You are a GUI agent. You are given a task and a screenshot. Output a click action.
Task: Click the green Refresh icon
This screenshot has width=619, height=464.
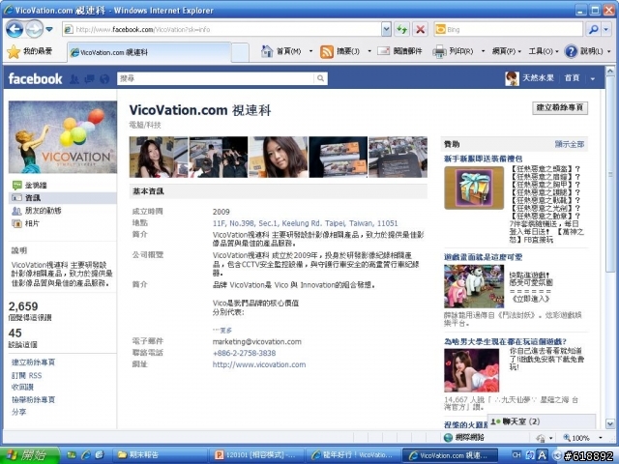[402, 29]
